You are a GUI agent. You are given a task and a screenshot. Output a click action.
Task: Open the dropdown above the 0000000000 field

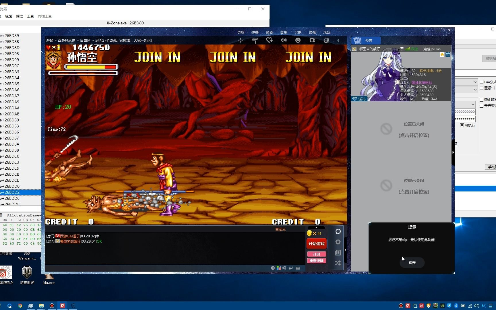pos(465,104)
